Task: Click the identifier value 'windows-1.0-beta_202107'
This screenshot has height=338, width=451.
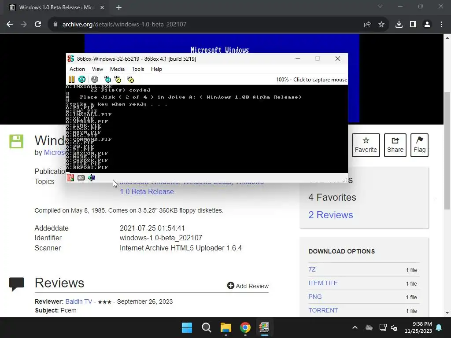Action: (161, 238)
